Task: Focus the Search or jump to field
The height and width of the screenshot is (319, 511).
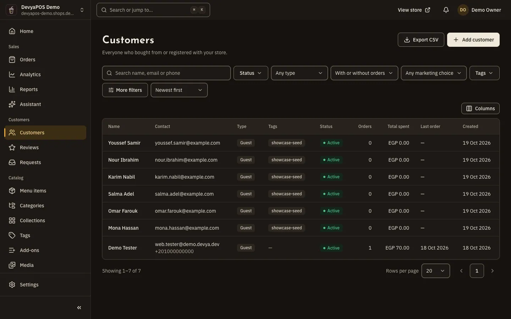Action: click(153, 10)
